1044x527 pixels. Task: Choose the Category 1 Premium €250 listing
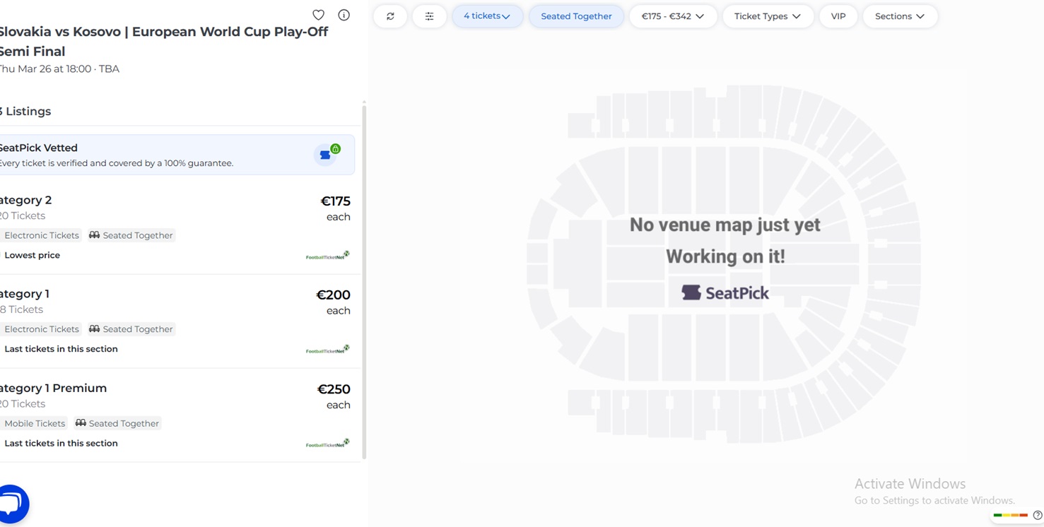(x=177, y=415)
